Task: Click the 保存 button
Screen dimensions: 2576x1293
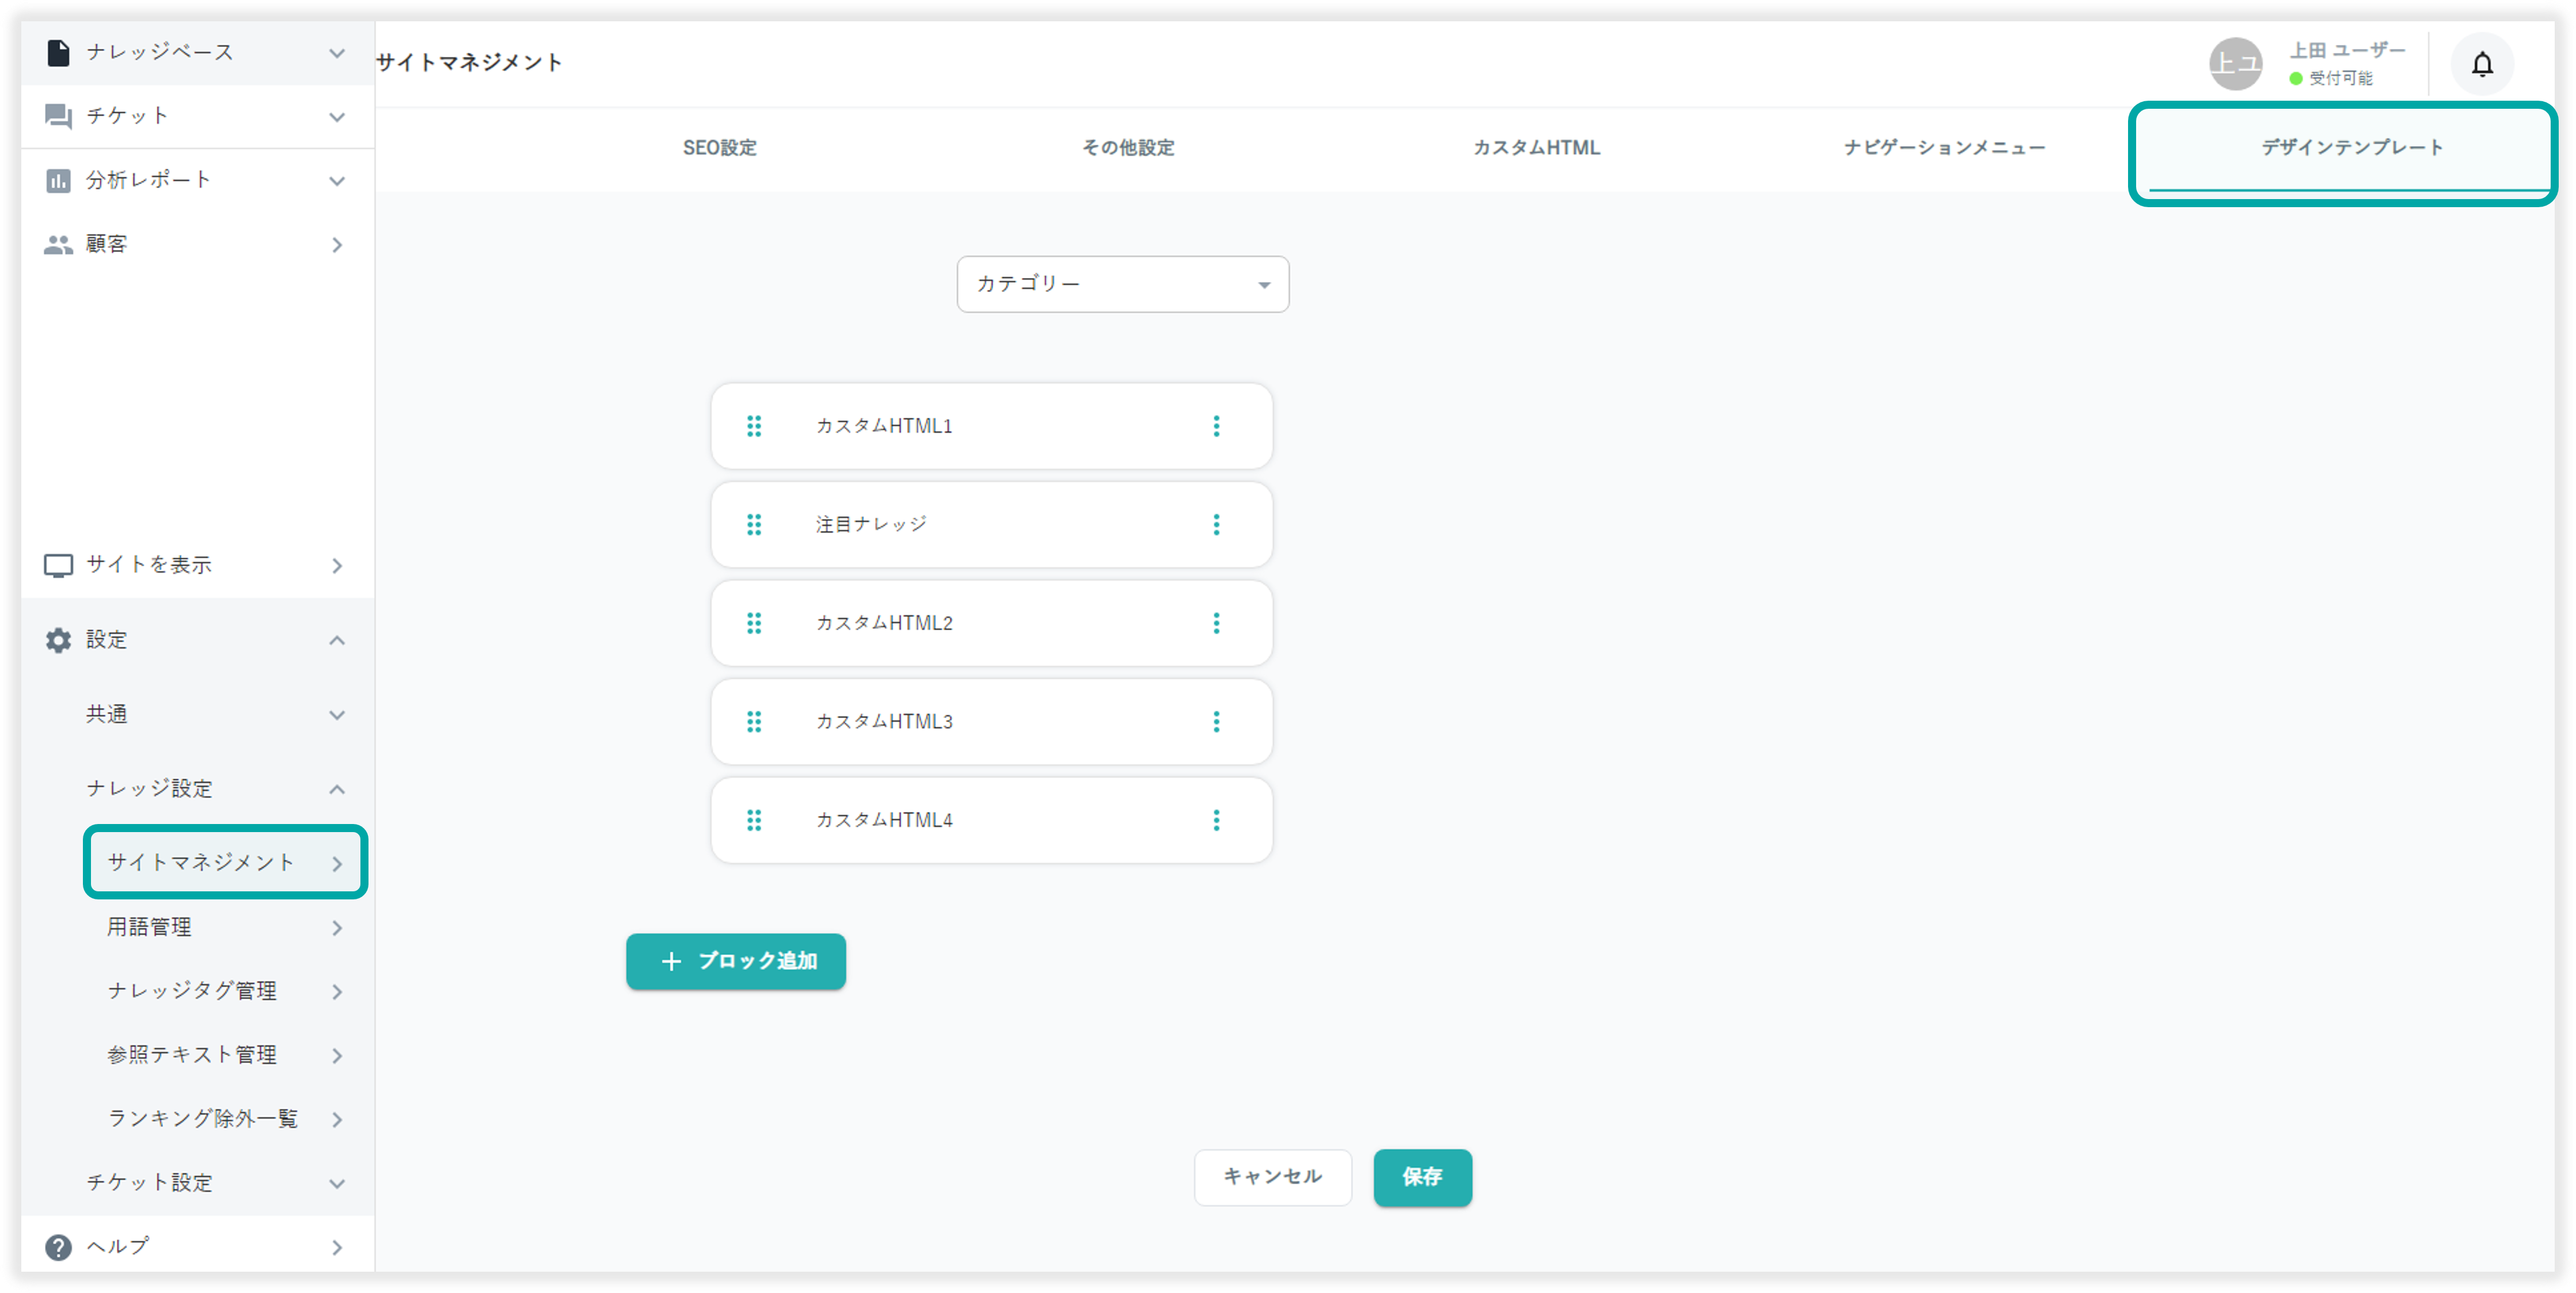Action: point(1421,1177)
